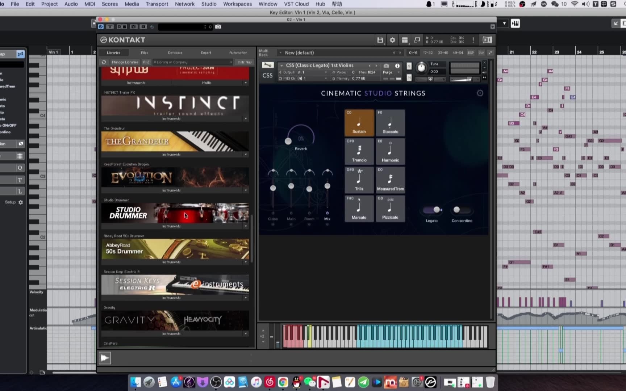
Task: Click the instrument snapshot camera icon
Action: point(386,66)
